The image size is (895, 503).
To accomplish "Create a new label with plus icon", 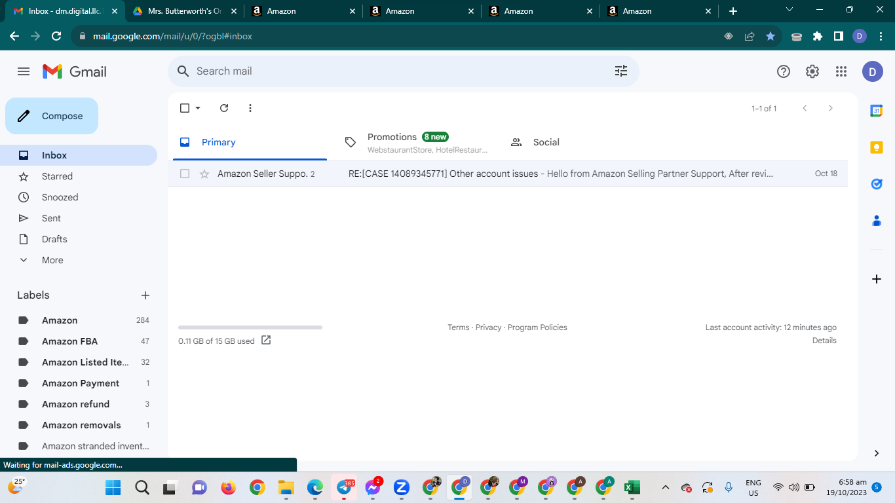I will click(x=145, y=295).
